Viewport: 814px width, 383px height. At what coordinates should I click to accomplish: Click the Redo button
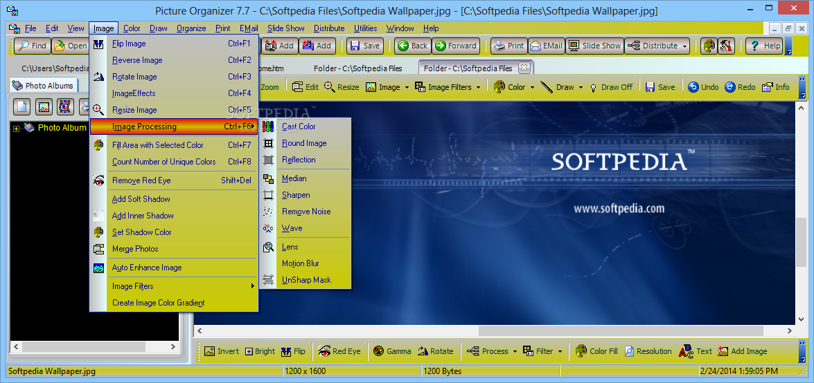(740, 87)
